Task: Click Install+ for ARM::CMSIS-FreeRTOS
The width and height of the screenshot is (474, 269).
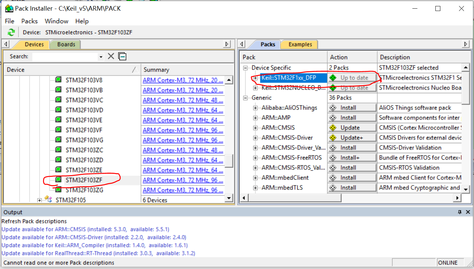Action: point(352,158)
